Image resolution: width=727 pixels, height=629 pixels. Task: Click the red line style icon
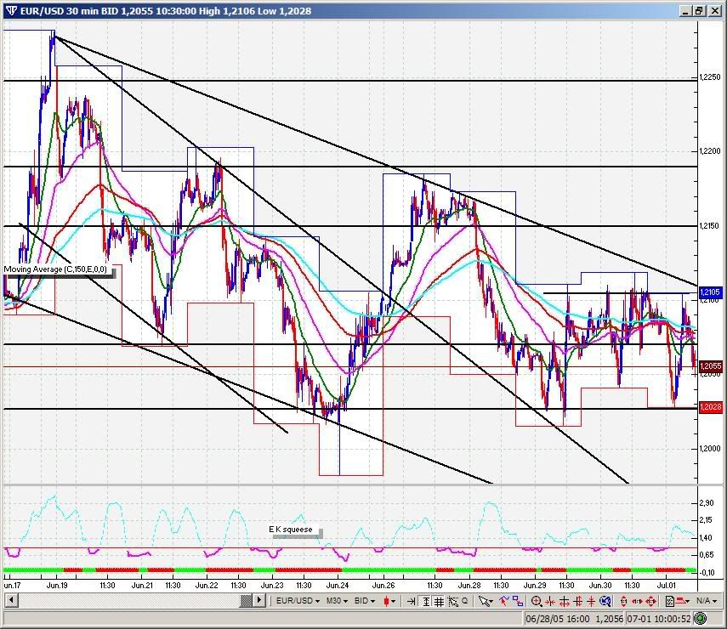682,601
